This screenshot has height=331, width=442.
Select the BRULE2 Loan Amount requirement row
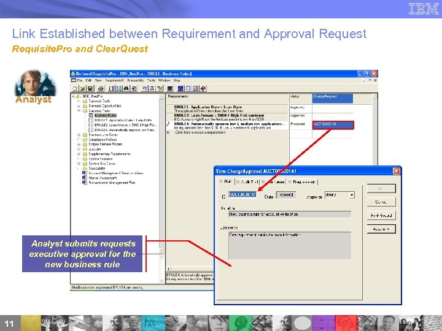[227, 117]
